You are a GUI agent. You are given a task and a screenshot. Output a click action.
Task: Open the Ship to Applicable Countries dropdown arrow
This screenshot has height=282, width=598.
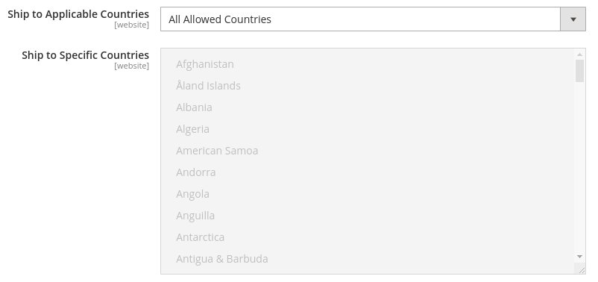point(573,19)
